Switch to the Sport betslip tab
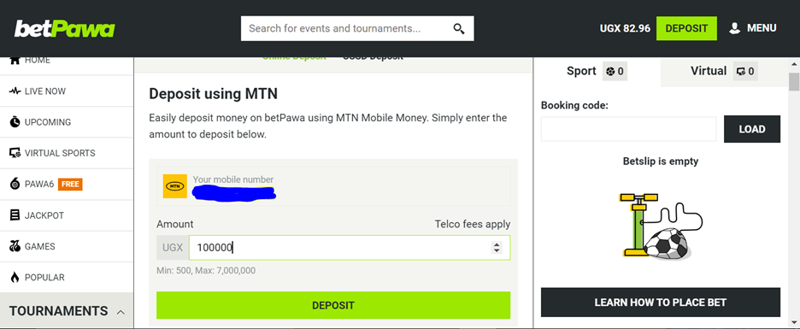Screen dimensions: 800x329 coord(597,72)
